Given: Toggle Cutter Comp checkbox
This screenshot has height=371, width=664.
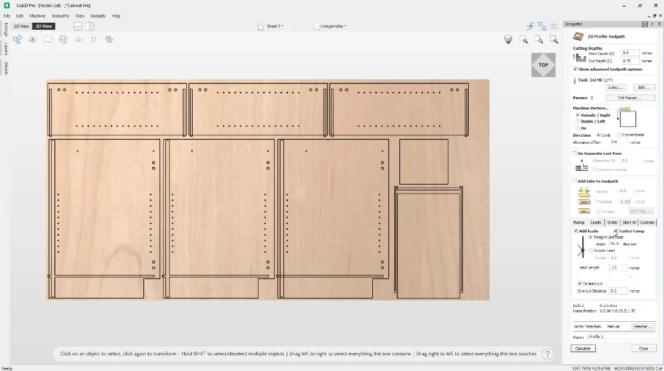Looking at the screenshot, I should tap(616, 231).
